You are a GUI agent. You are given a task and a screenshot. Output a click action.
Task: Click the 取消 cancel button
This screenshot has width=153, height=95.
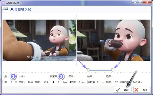coord(142,90)
